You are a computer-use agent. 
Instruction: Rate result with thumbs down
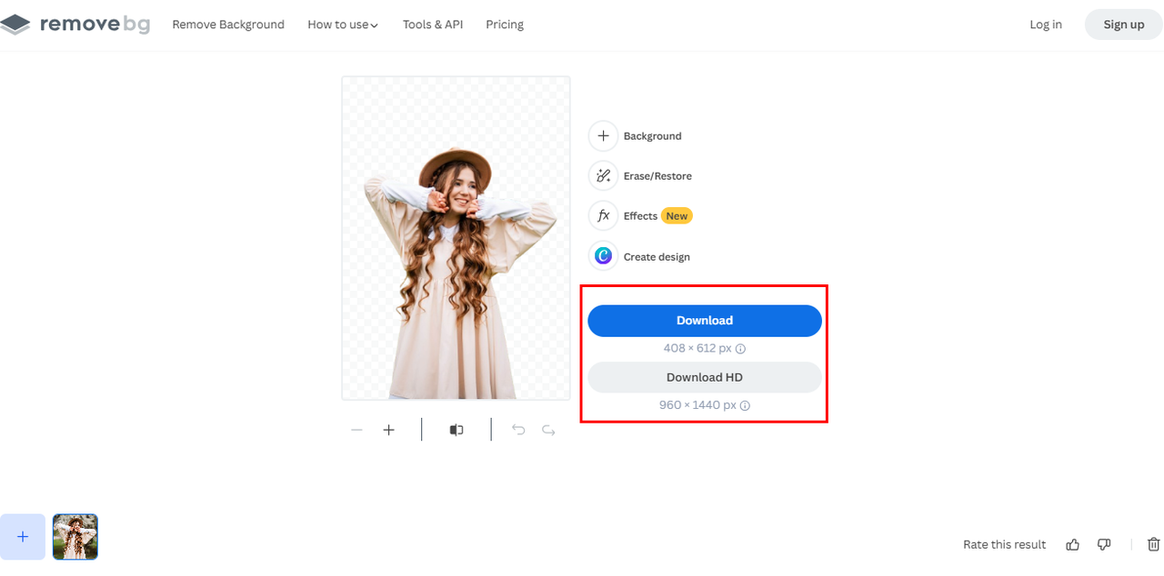(x=1104, y=544)
